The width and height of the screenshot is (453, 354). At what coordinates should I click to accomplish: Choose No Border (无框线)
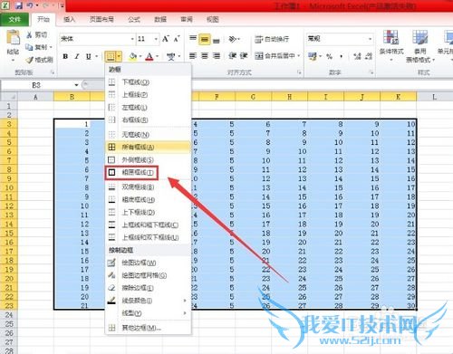coord(148,135)
